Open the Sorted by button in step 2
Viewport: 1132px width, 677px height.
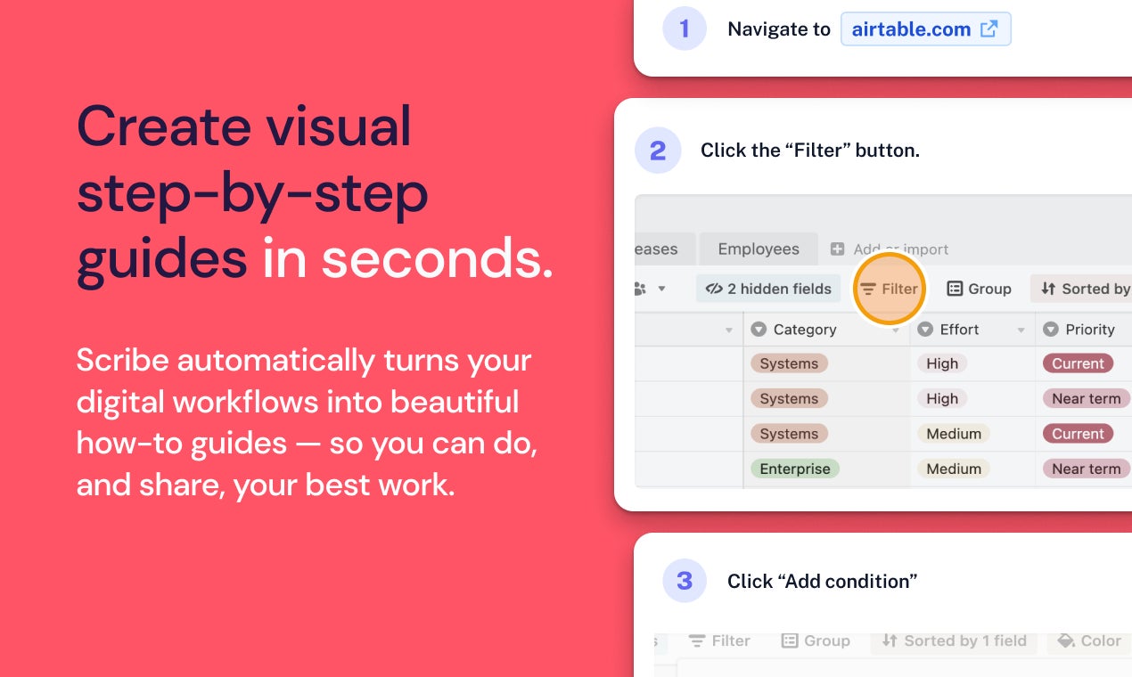click(1082, 289)
